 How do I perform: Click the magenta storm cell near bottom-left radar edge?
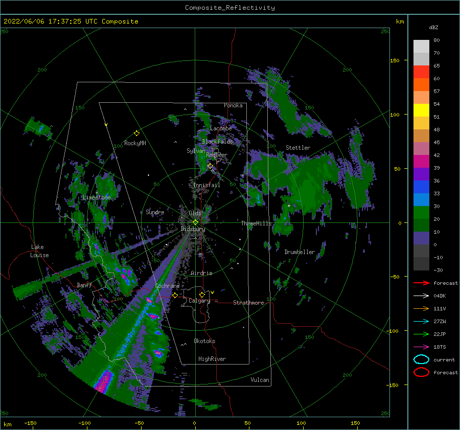point(104,381)
